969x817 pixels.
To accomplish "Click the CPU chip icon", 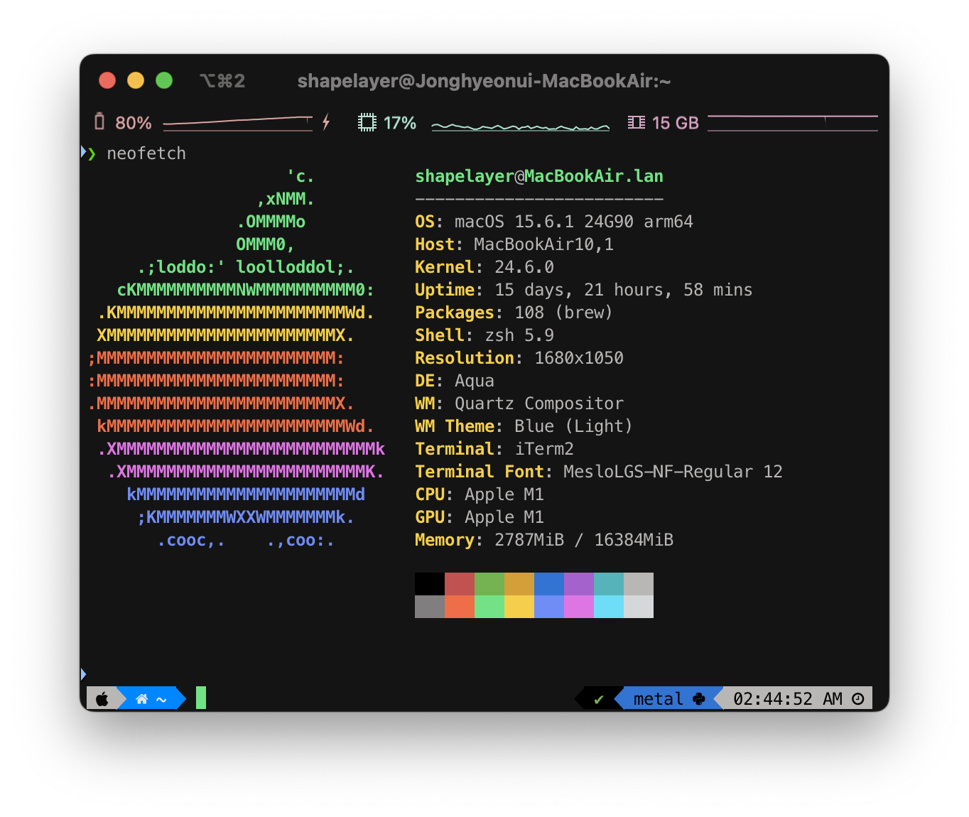I will (367, 122).
